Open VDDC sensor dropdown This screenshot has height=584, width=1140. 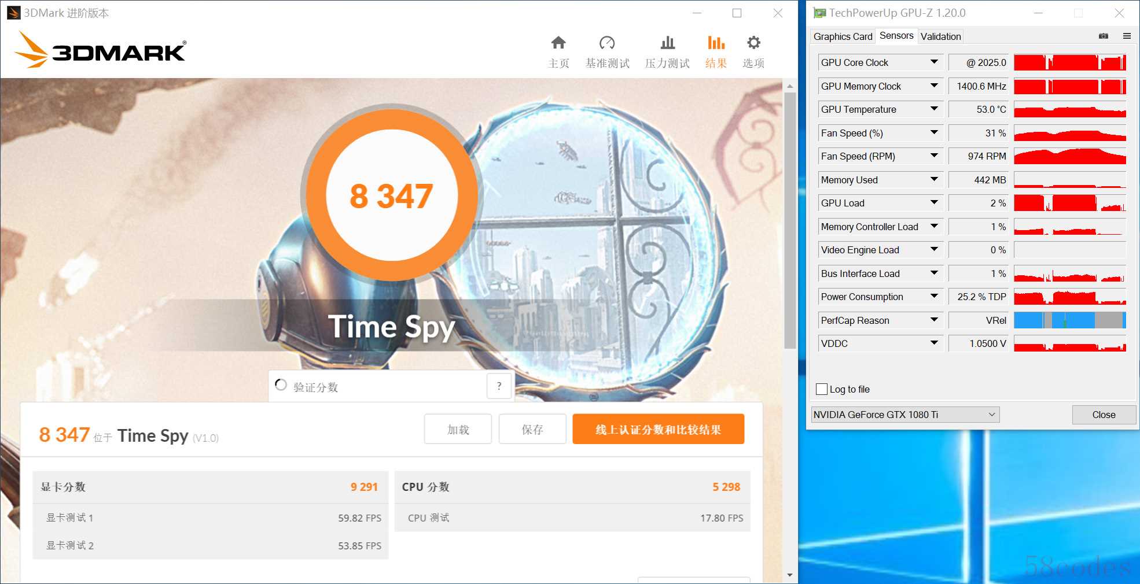click(x=934, y=343)
